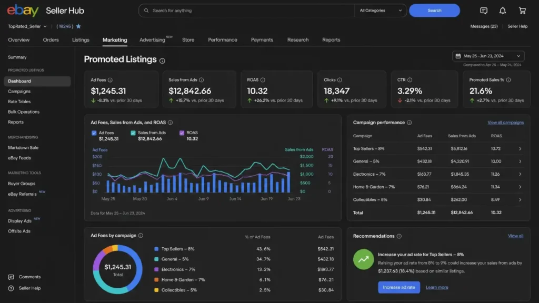Click the Seller Help question mark icon in sidebar
This screenshot has height=303, width=539.
[x=11, y=288]
